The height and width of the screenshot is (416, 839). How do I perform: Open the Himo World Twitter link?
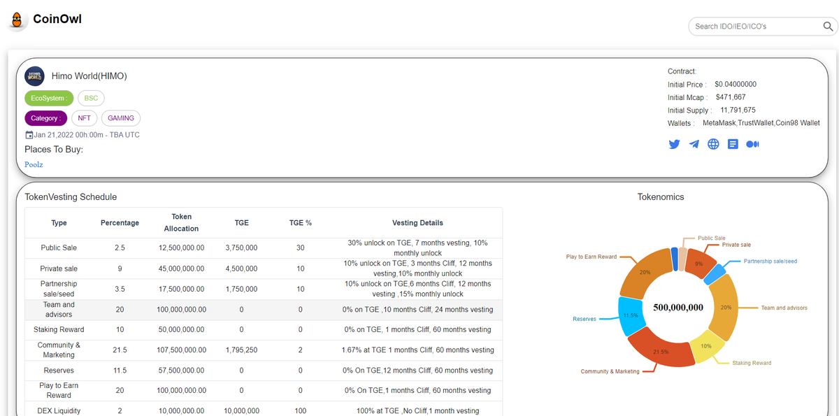tap(675, 144)
